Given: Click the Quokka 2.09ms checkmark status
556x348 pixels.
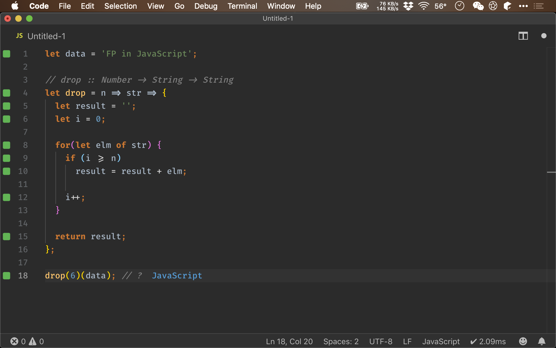Looking at the screenshot, I should [x=488, y=341].
